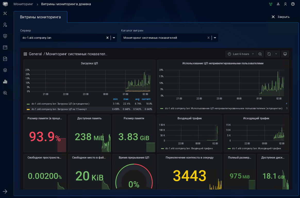Open the Загрузка ЦП panel title menu
This screenshot has width=300, height=198.
coord(89,63)
